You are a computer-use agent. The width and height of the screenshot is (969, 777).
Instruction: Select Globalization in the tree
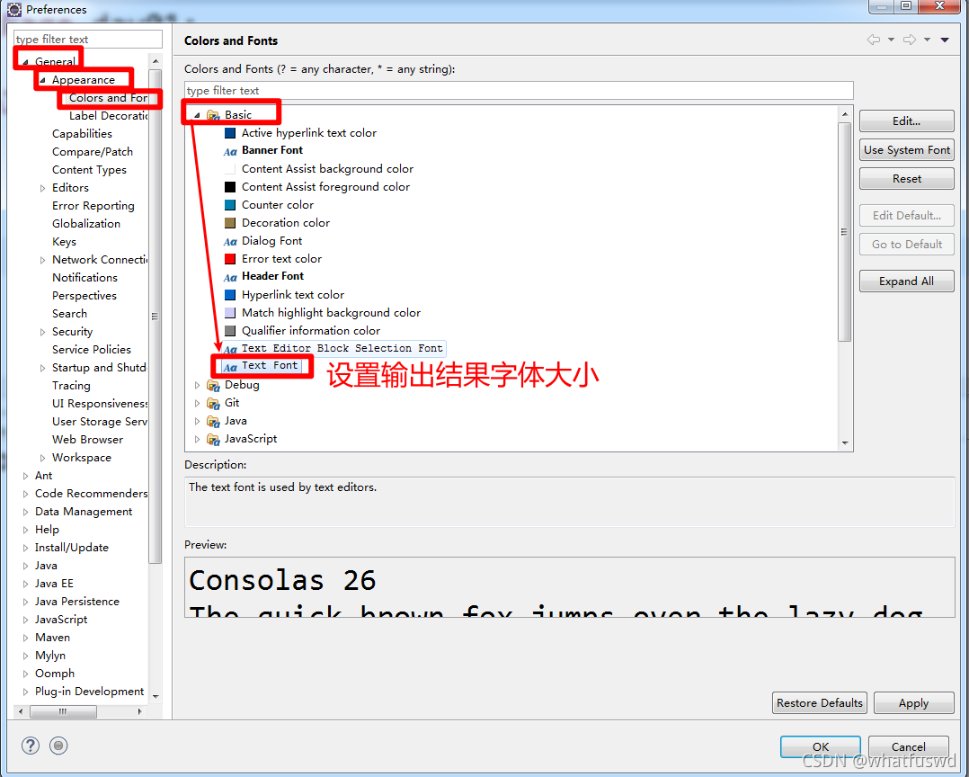coord(86,224)
